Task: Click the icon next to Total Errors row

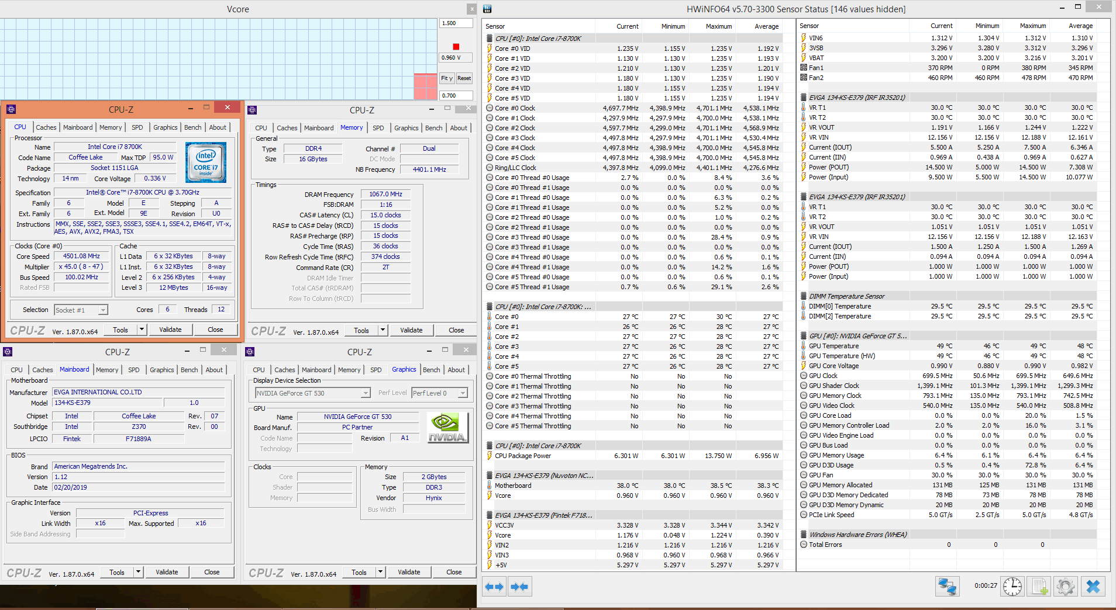Action: click(804, 545)
